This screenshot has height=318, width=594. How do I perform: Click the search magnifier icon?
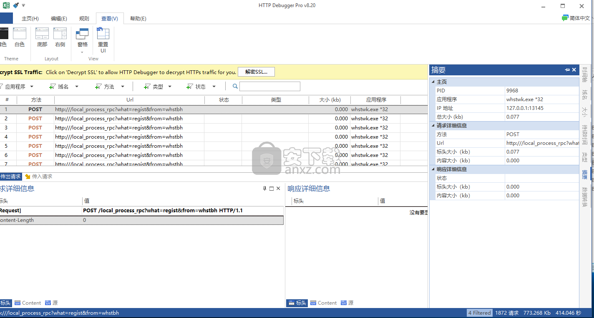[235, 86]
